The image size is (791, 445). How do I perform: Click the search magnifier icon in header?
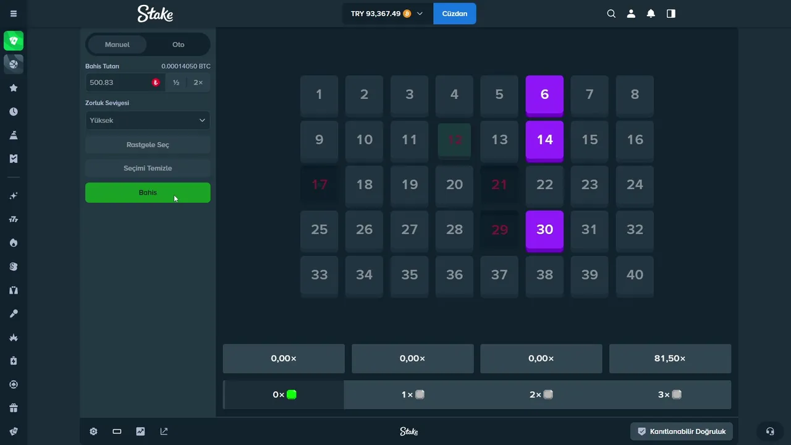click(x=611, y=14)
